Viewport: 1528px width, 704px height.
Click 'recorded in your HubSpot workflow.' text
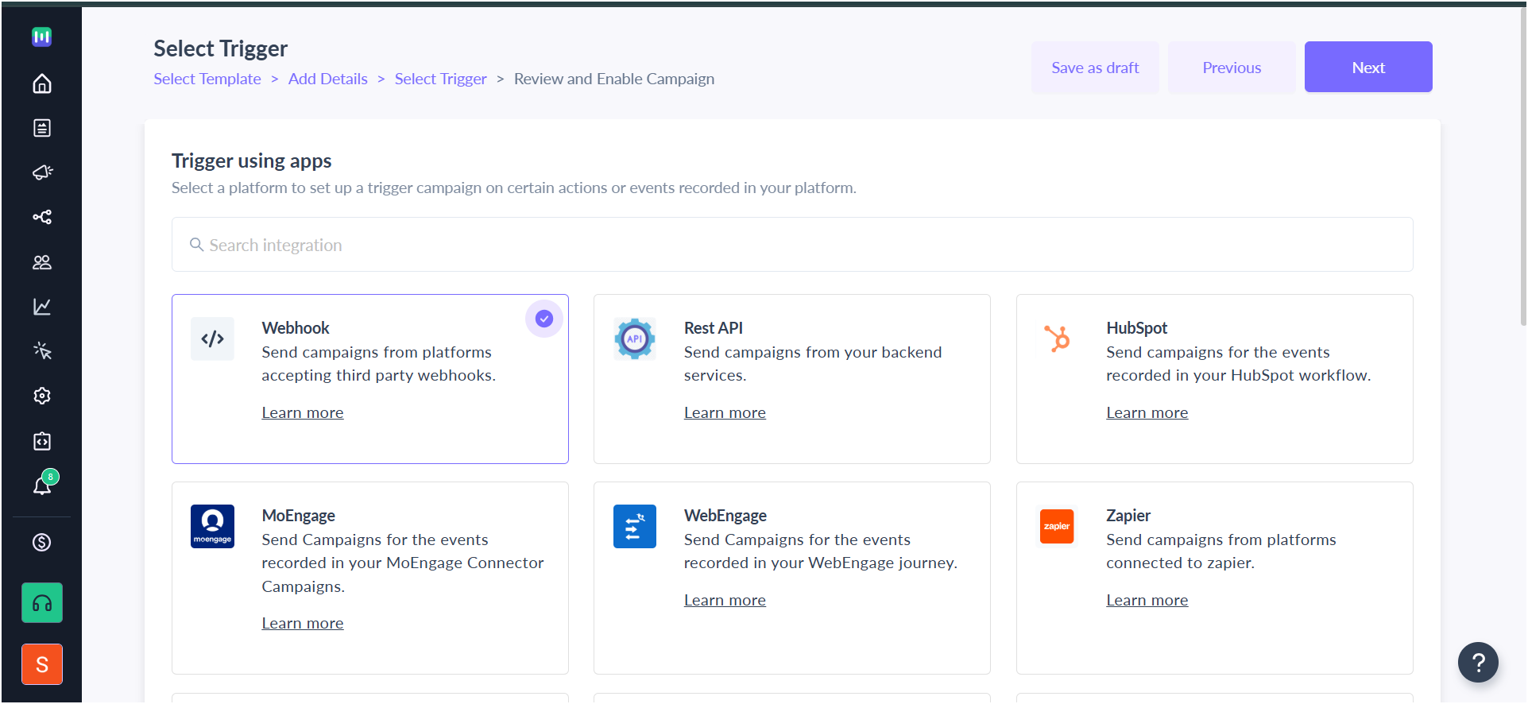pyautogui.click(x=1239, y=375)
